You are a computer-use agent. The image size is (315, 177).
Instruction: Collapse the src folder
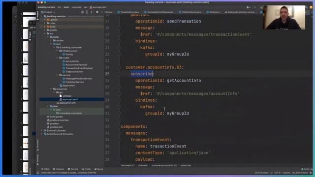point(45,33)
